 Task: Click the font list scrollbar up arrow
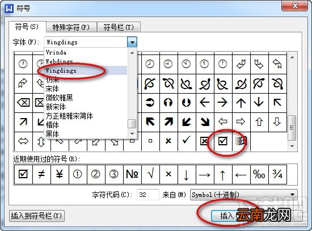click(x=132, y=53)
